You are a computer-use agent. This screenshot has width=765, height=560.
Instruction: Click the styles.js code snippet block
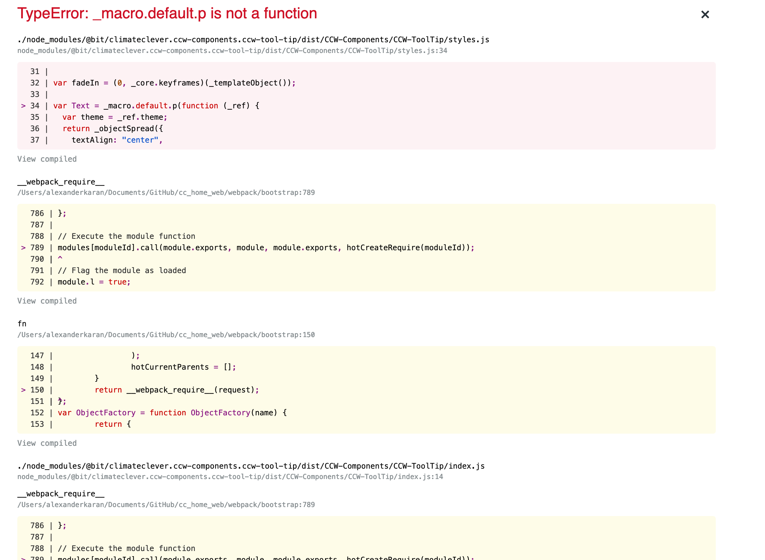coord(366,106)
